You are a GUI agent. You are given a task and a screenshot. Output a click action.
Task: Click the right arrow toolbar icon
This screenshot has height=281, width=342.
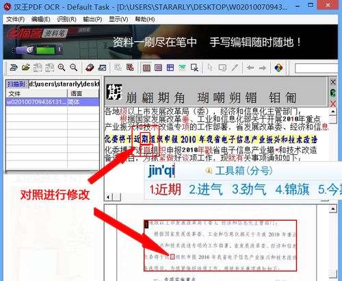click(x=263, y=68)
